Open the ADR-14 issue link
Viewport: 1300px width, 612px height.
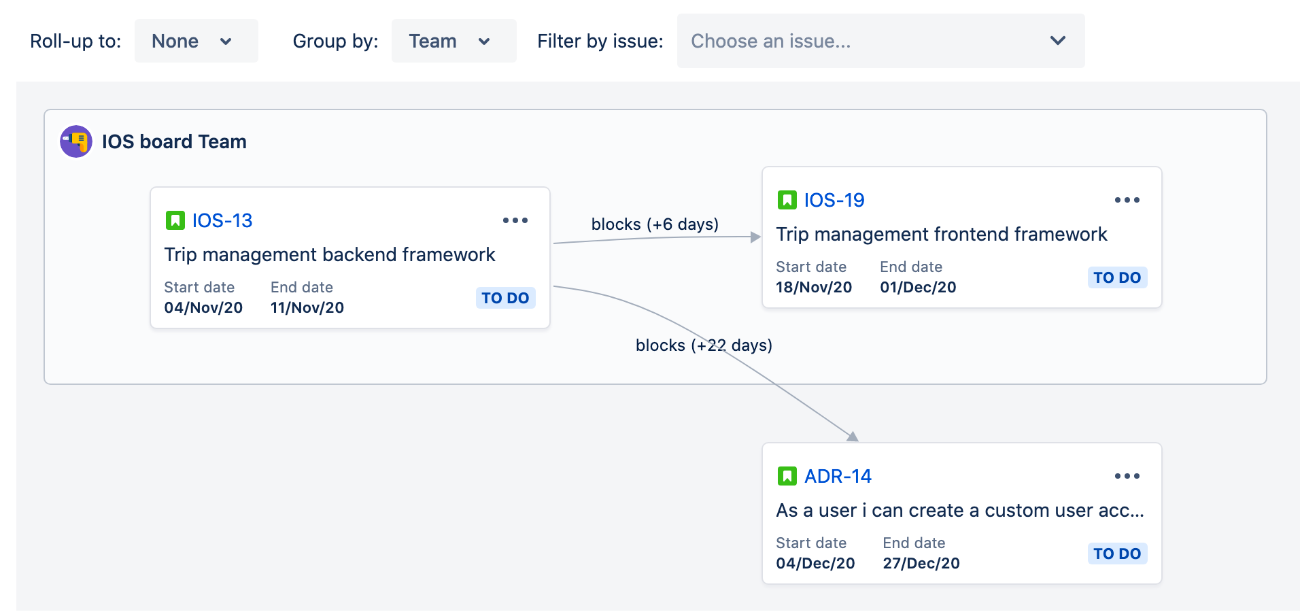coord(838,476)
